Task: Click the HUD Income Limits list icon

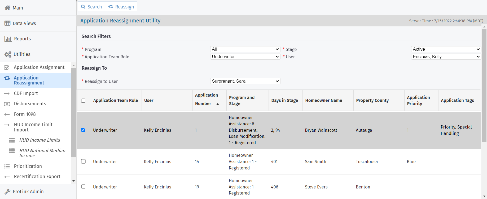Action: [x=12, y=140]
